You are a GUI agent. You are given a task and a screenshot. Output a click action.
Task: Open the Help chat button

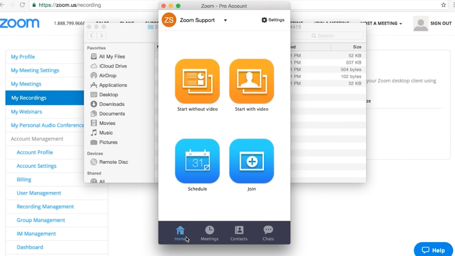[433, 250]
